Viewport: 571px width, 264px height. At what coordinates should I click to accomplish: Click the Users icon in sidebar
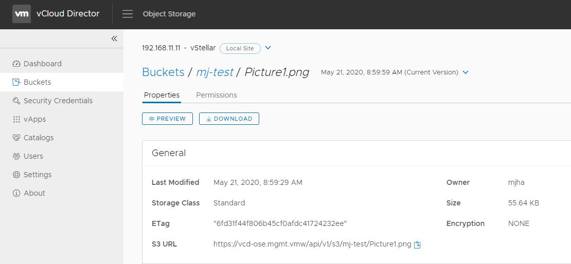pyautogui.click(x=16, y=156)
